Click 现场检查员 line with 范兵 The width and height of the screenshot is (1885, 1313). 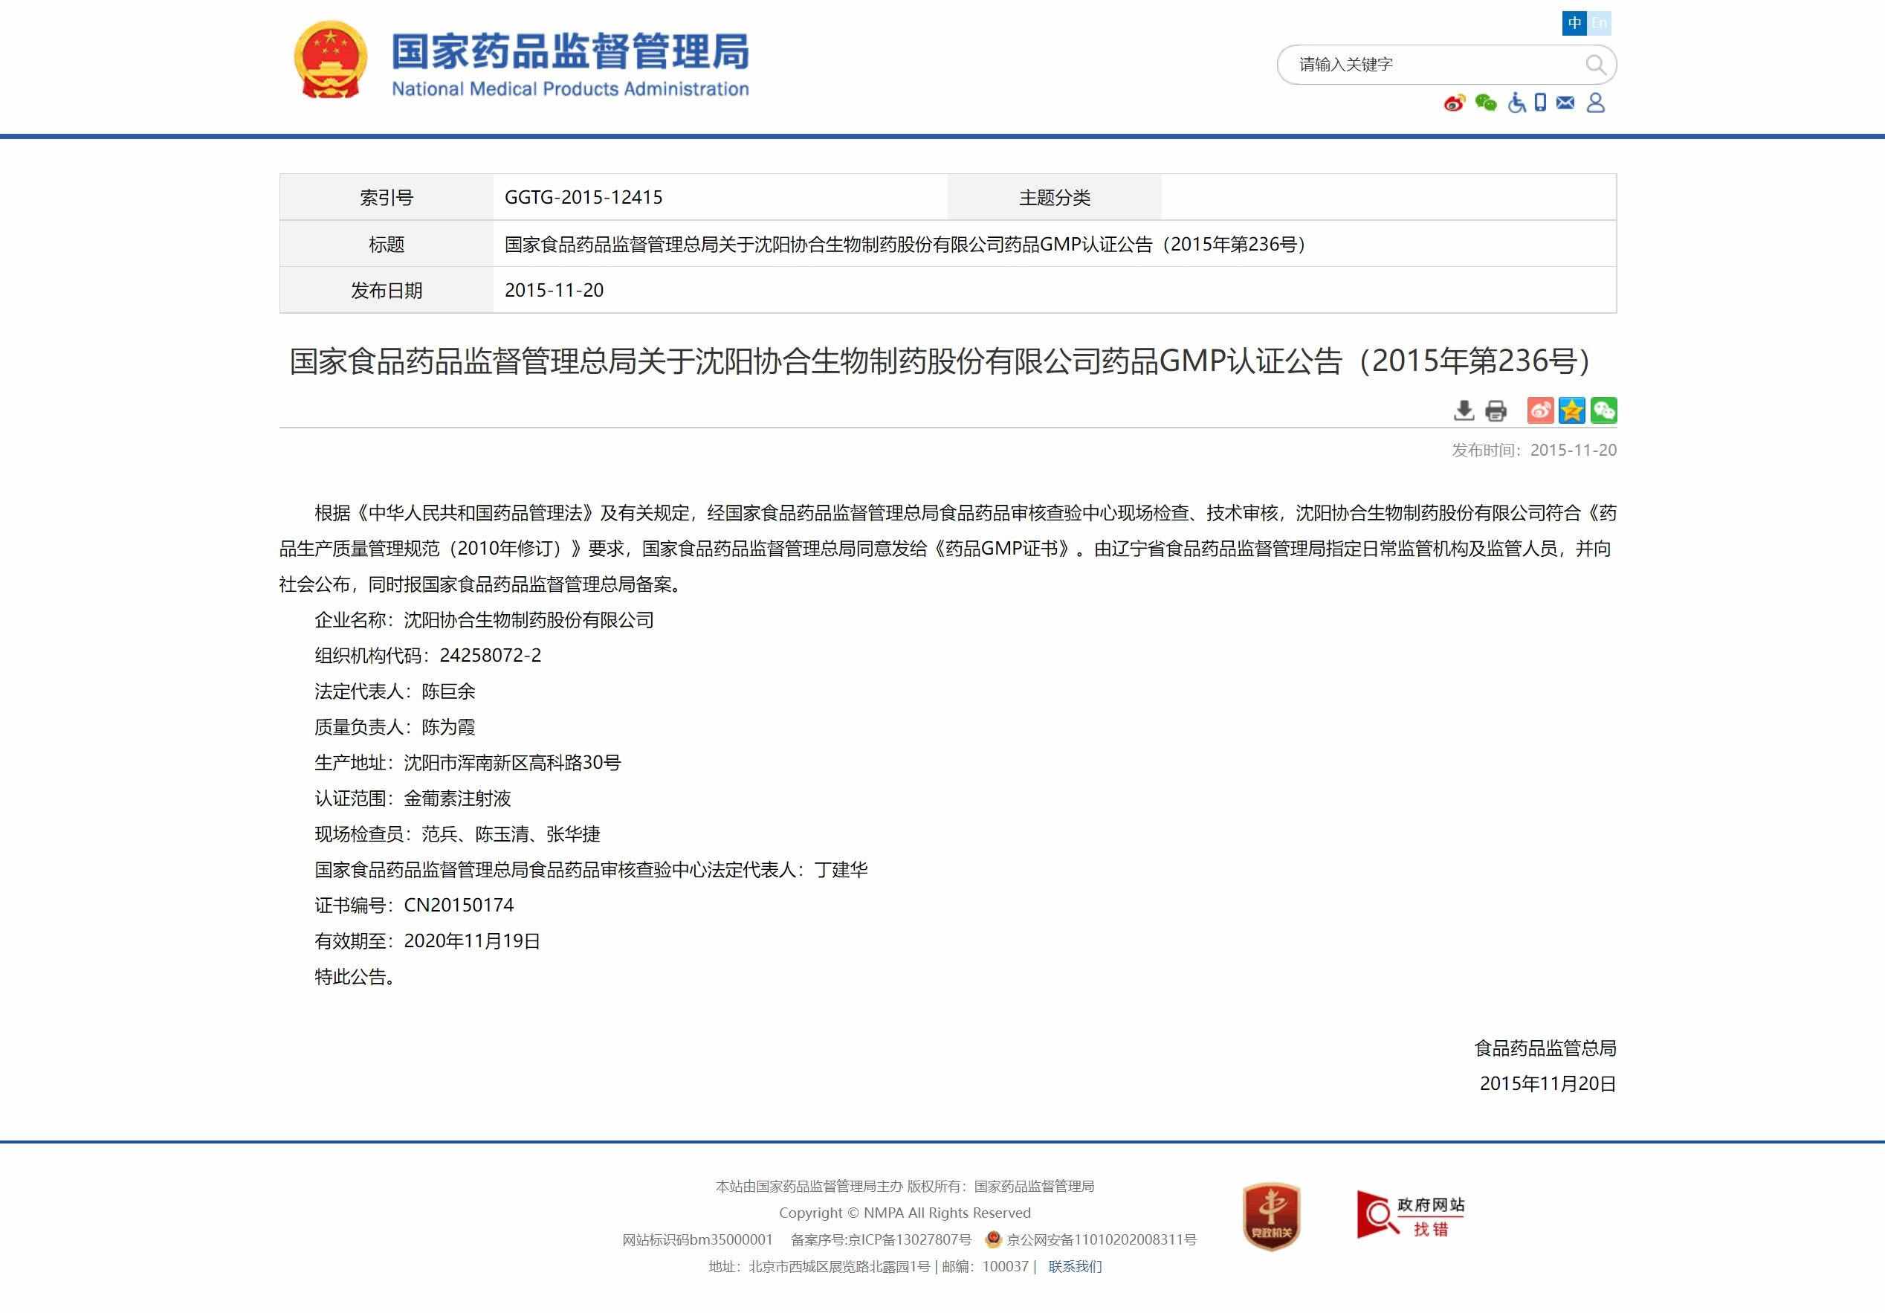[457, 834]
